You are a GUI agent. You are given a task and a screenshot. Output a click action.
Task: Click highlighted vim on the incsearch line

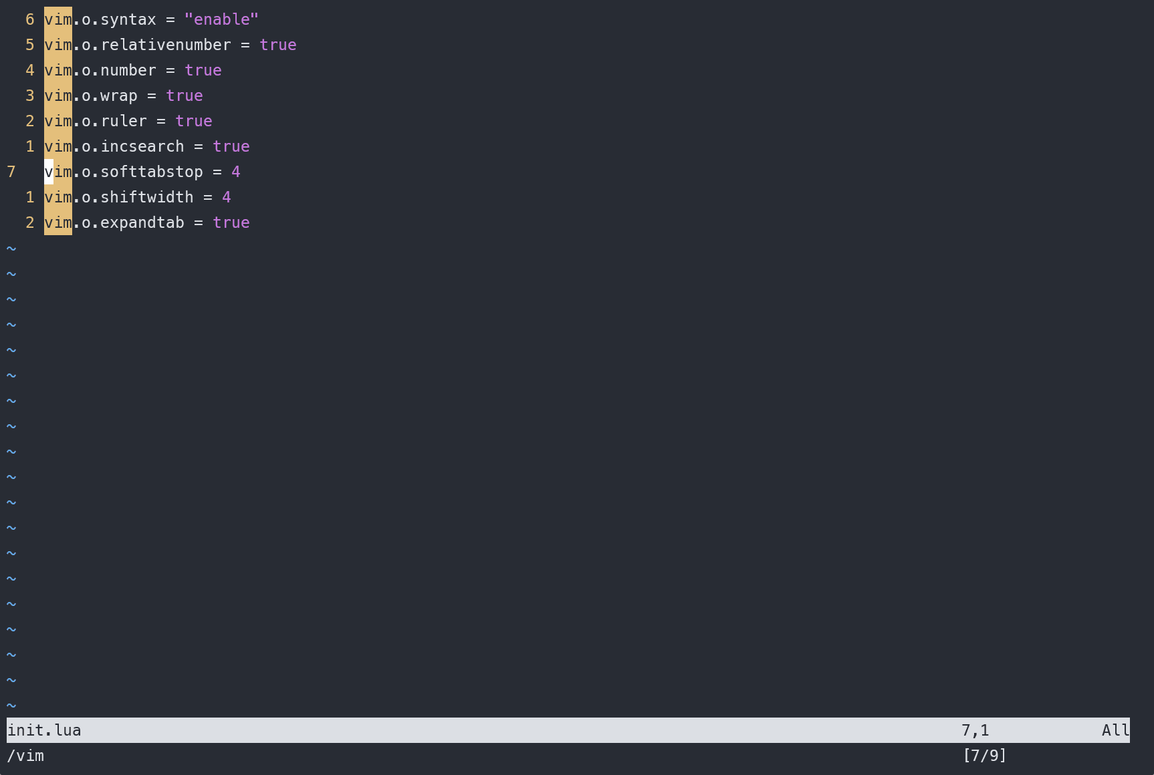pyautogui.click(x=58, y=146)
